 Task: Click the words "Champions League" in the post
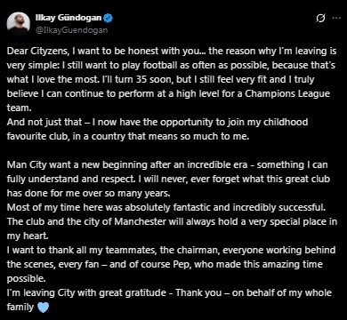[x=287, y=94]
